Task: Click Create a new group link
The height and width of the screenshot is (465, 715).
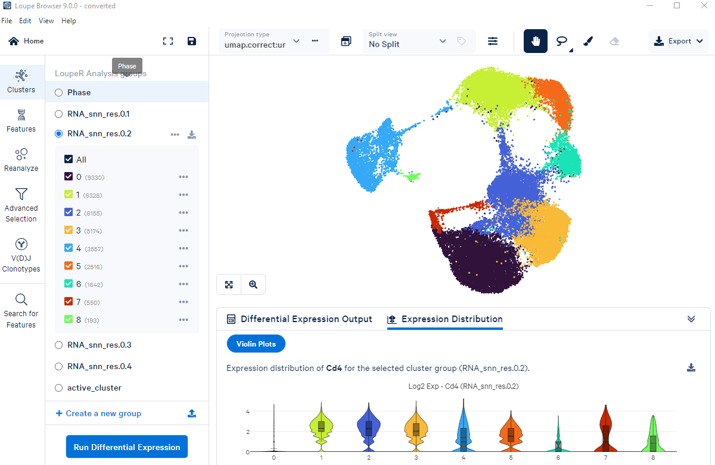Action: [x=98, y=413]
